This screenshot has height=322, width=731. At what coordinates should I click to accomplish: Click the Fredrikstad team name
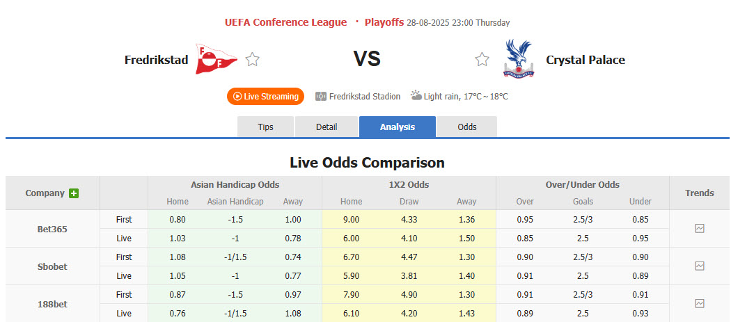click(x=156, y=60)
